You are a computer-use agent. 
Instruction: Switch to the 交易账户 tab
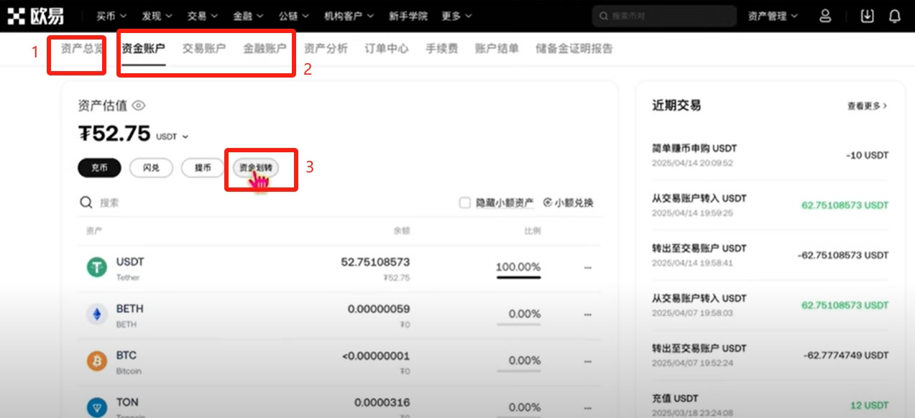(203, 49)
